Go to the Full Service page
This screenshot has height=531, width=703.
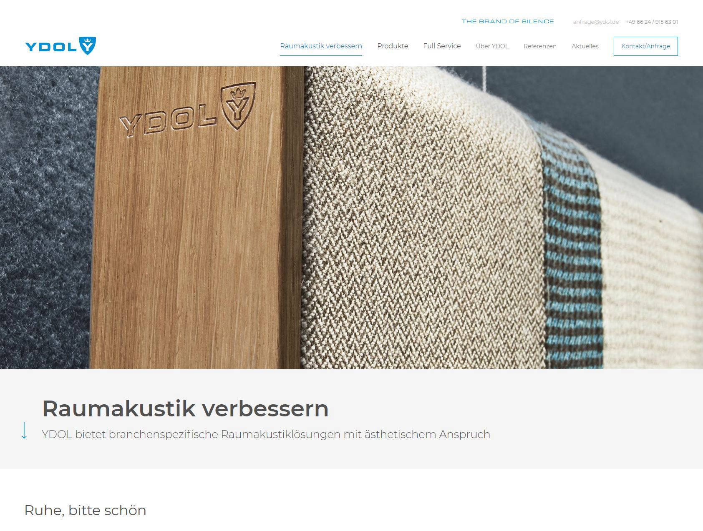coord(442,46)
